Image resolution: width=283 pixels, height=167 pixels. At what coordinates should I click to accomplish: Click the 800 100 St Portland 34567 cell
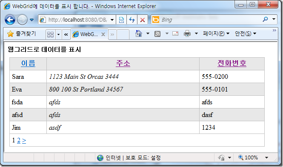point(123,89)
